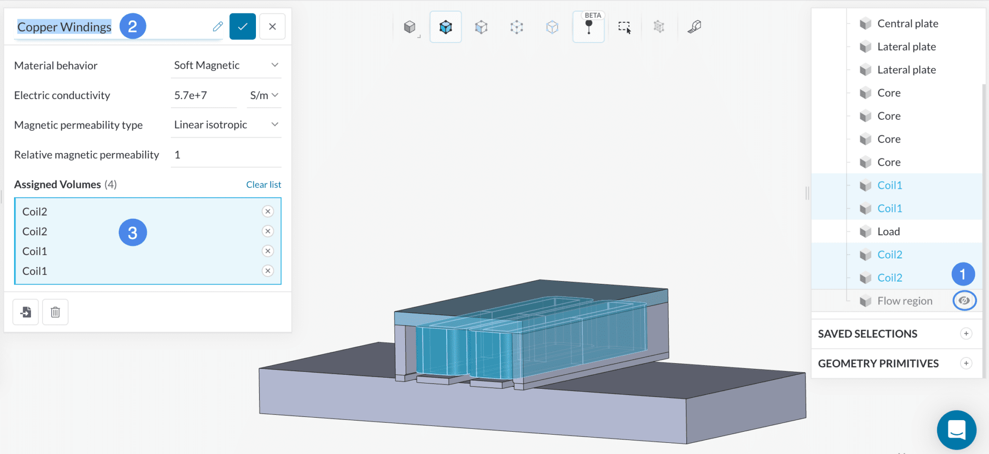Select the measuring tape tool
989x454 pixels.
(694, 27)
